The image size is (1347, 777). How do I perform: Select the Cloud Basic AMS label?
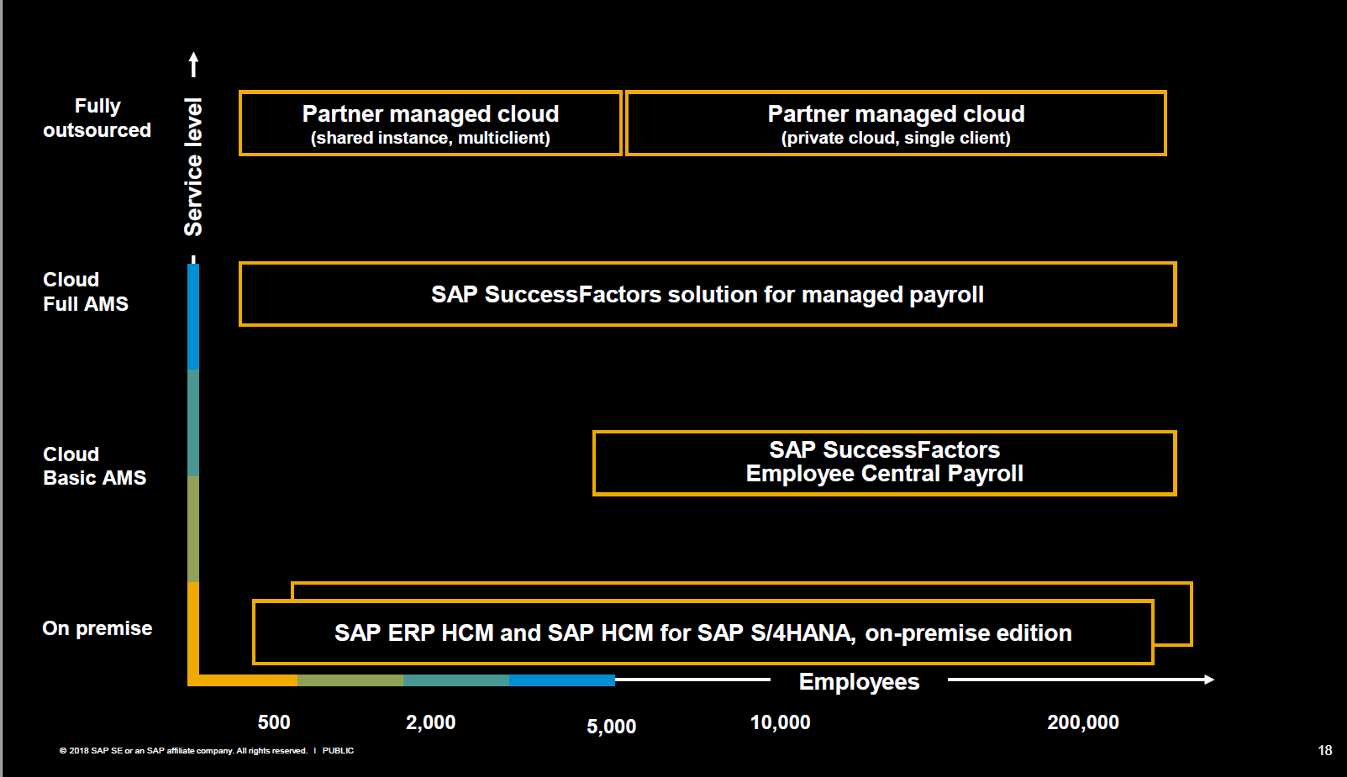pos(94,466)
